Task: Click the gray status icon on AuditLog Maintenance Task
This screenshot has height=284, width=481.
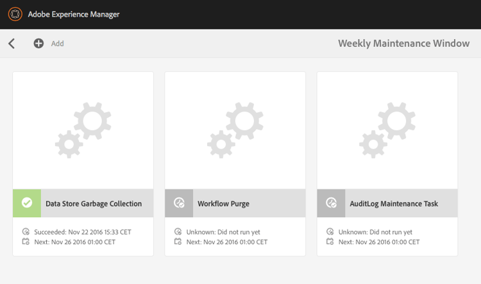Action: (332, 203)
